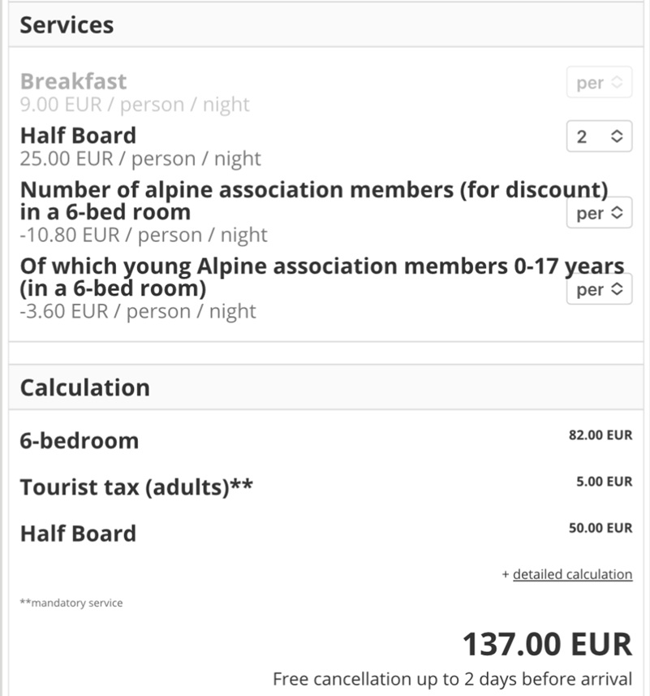The image size is (650, 696).
Task: Select the Half Board label under Services
Action: coord(78,136)
